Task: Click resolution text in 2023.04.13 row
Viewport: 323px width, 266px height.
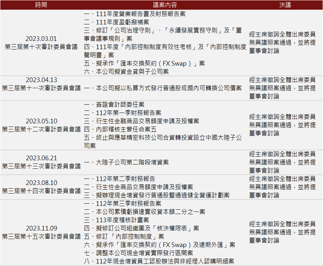Action: tap(282, 88)
